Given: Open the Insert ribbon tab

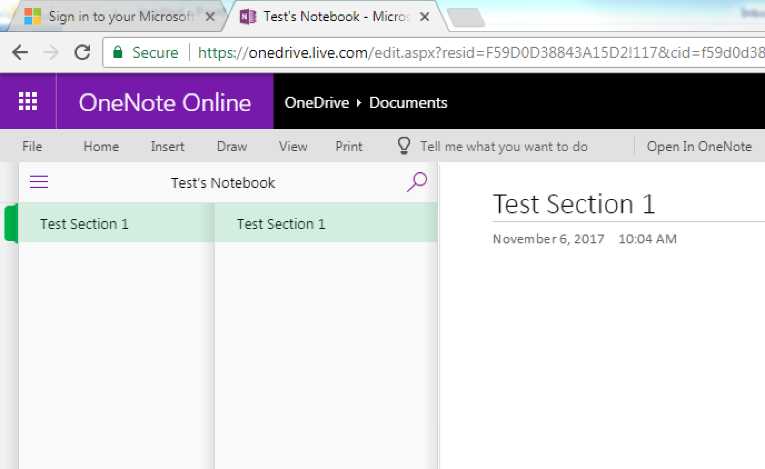Looking at the screenshot, I should tap(167, 146).
